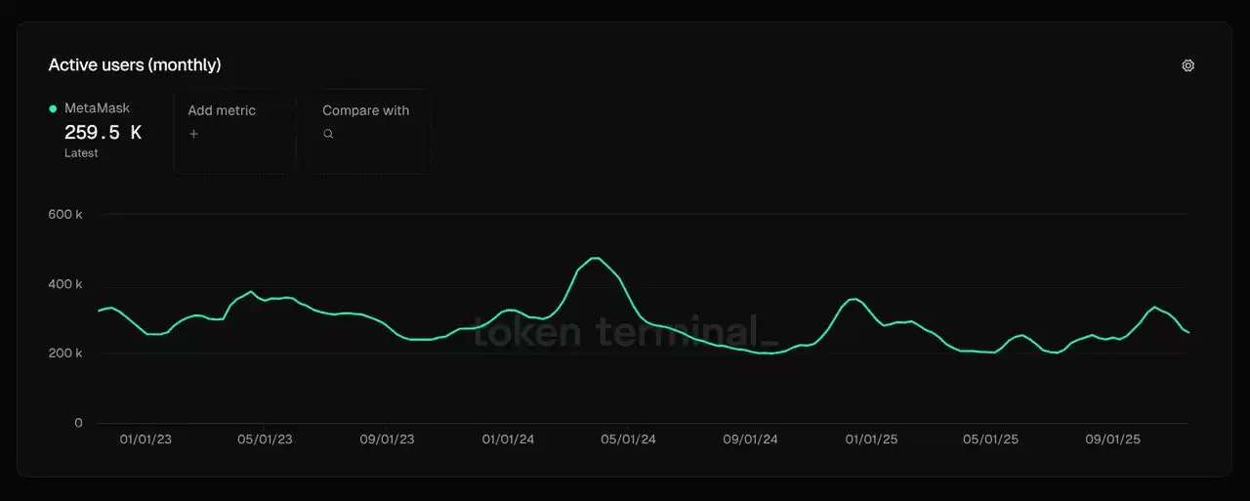The height and width of the screenshot is (501, 1250).
Task: Click the token terminal watermark
Action: coord(625,332)
